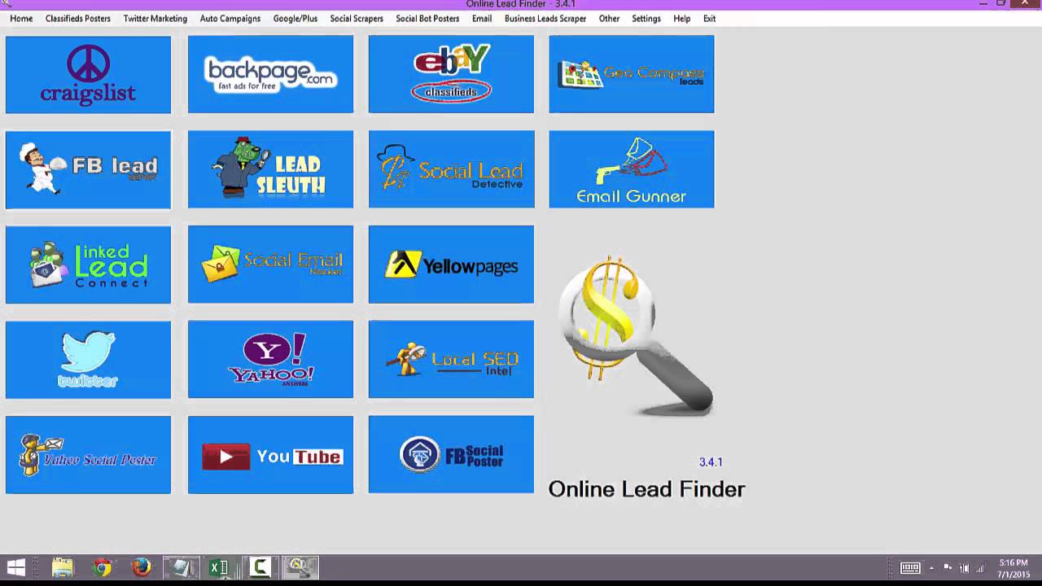Launch the Local SEO Intel tile

point(451,360)
